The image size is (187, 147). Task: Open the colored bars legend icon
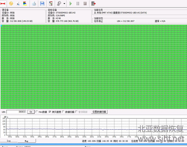[x=25, y=3]
